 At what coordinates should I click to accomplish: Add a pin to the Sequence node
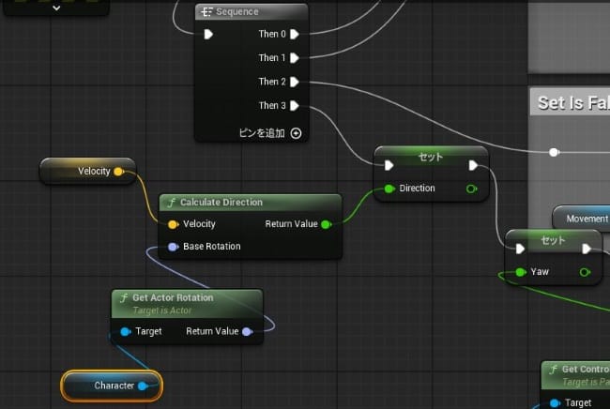pyautogui.click(x=296, y=133)
